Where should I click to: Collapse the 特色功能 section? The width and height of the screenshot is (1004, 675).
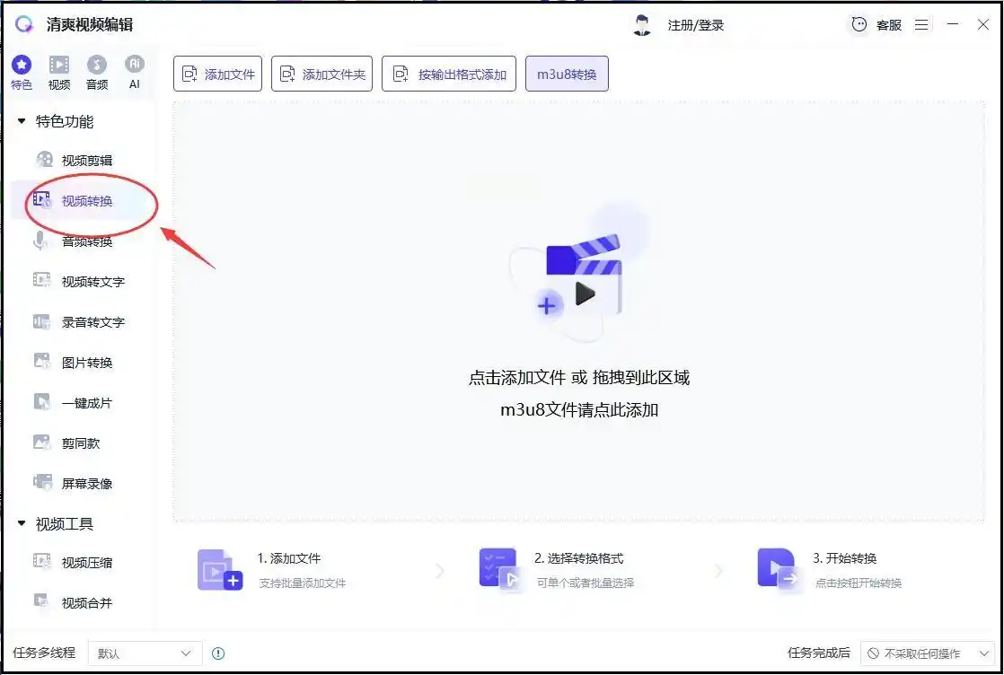tap(22, 121)
